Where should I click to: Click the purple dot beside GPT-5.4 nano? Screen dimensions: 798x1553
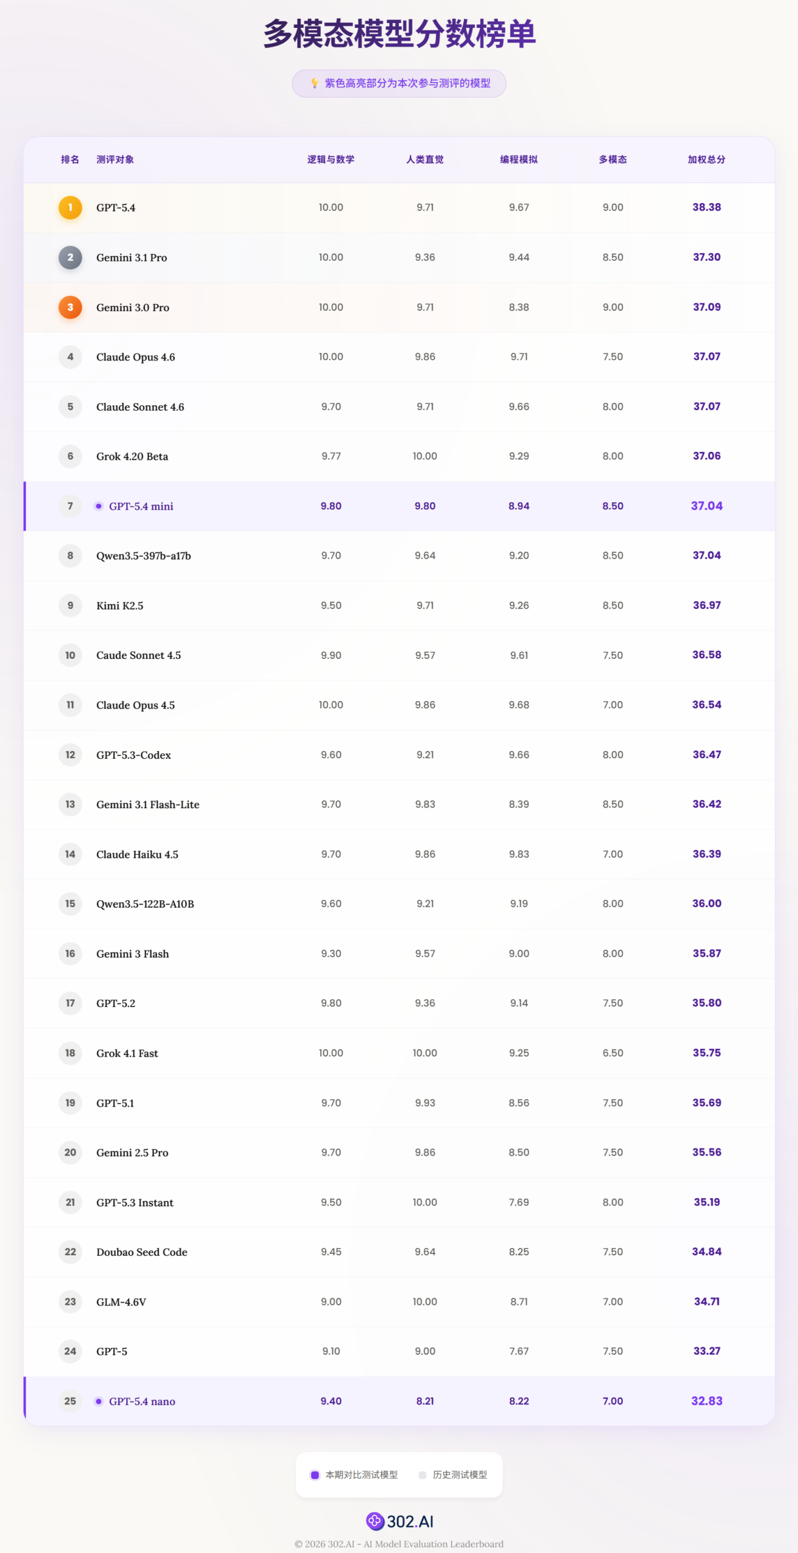click(x=99, y=1401)
